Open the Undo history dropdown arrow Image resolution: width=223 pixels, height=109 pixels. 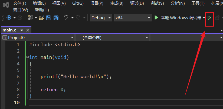pyautogui.click(x=72, y=18)
